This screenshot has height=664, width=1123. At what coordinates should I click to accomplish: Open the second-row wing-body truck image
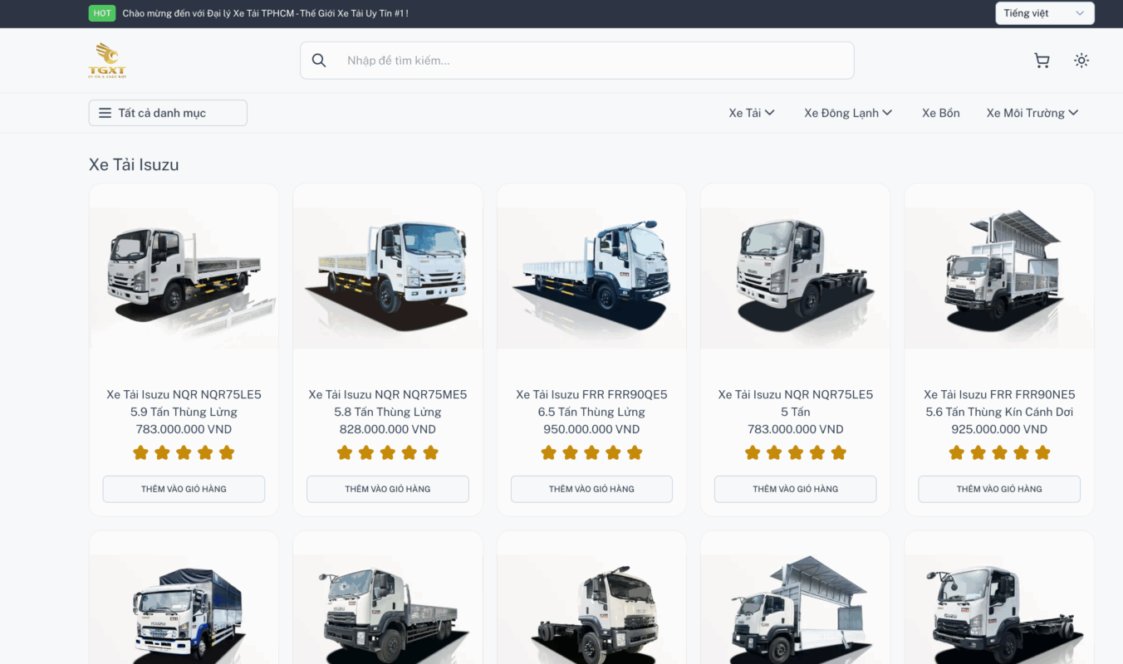[x=796, y=610]
